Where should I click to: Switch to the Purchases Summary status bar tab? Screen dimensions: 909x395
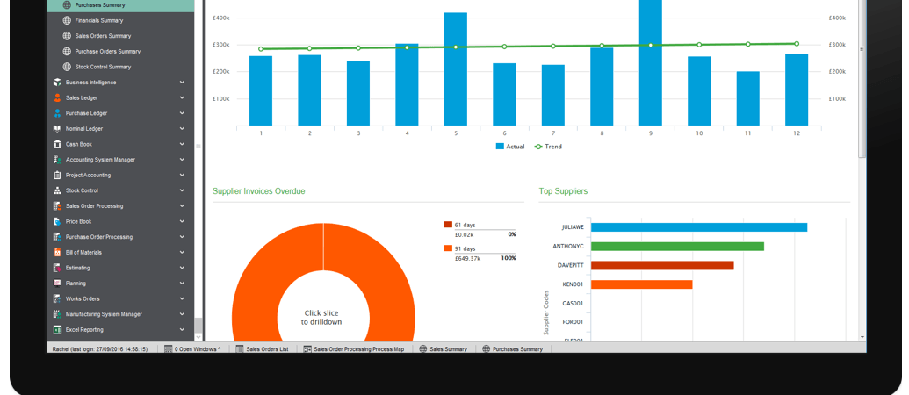coord(513,349)
